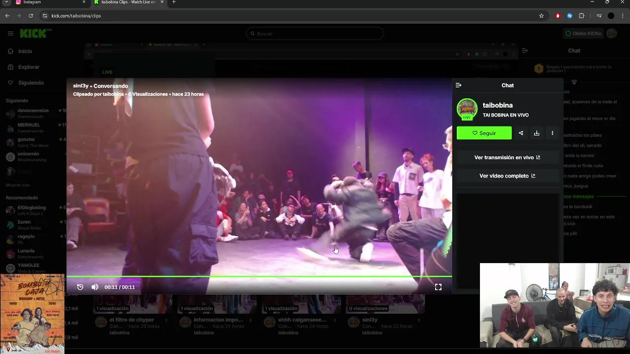Click the chat filter icon in background chat
The image size is (630, 354).
[x=574, y=82]
